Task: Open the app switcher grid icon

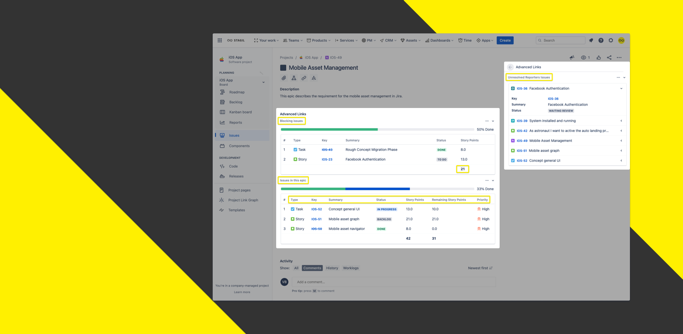Action: [220, 40]
